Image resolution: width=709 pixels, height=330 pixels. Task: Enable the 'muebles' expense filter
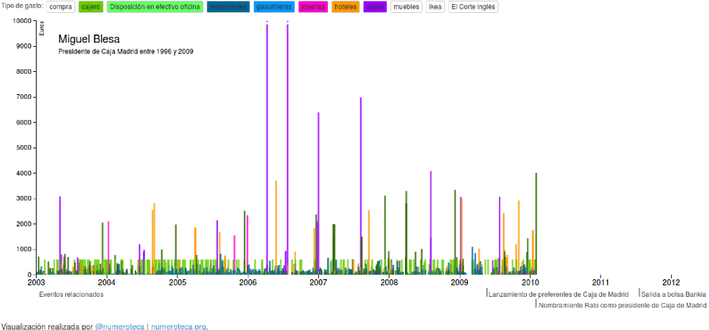pos(406,7)
